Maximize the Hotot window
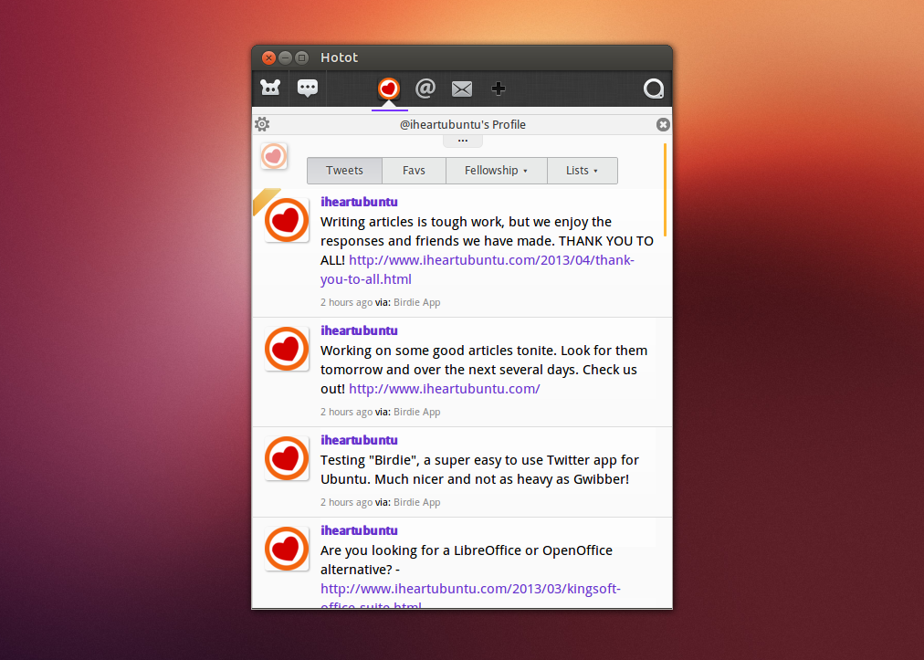924x660 pixels. click(301, 58)
